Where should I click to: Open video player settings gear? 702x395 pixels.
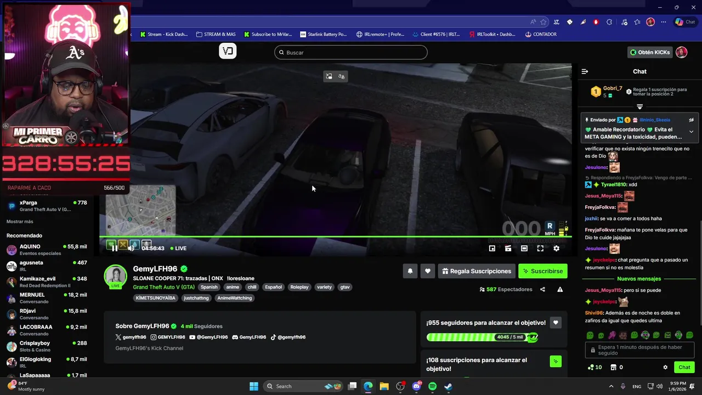point(556,249)
